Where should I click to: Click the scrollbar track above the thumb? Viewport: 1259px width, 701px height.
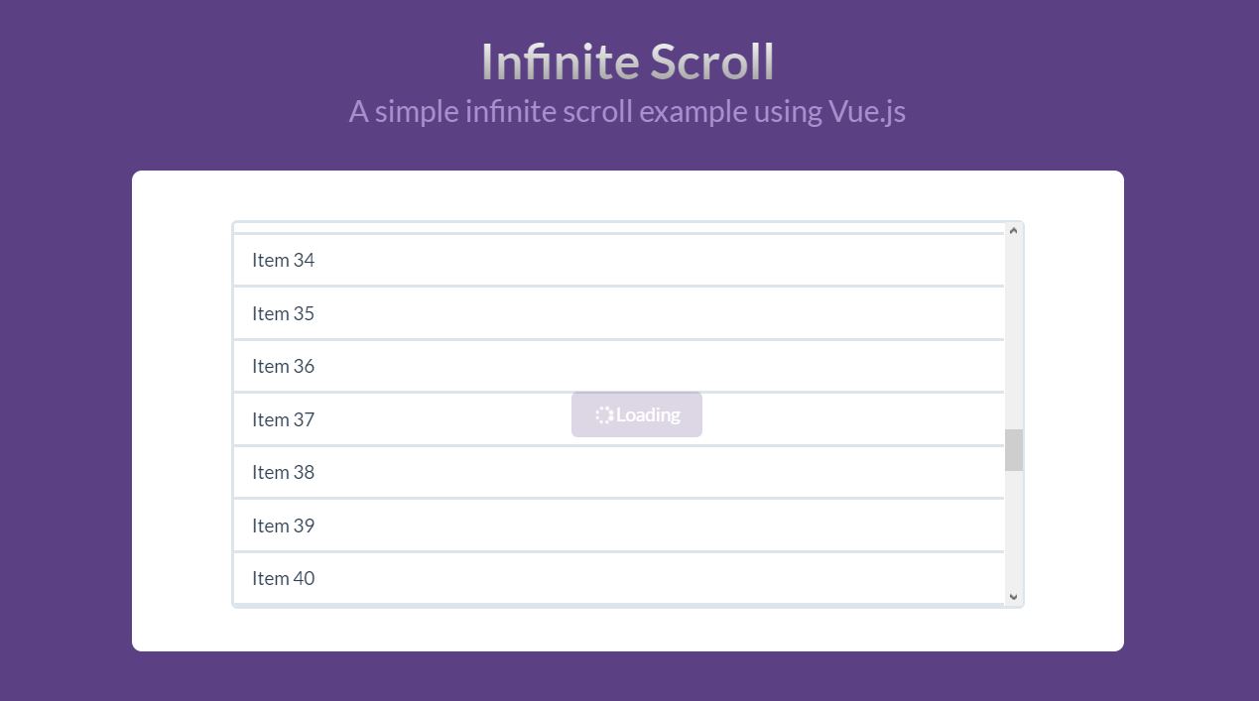click(x=1014, y=327)
